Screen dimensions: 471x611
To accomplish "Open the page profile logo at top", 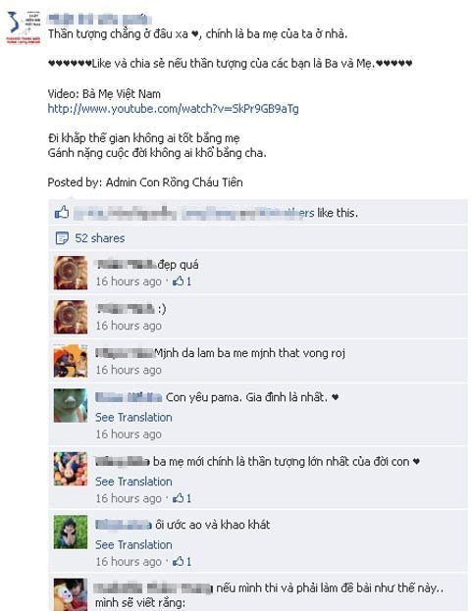I will pos(24,27).
